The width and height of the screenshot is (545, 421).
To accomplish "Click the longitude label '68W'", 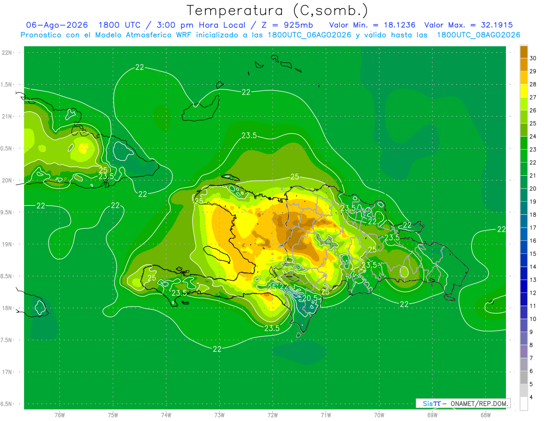I will point(486,415).
